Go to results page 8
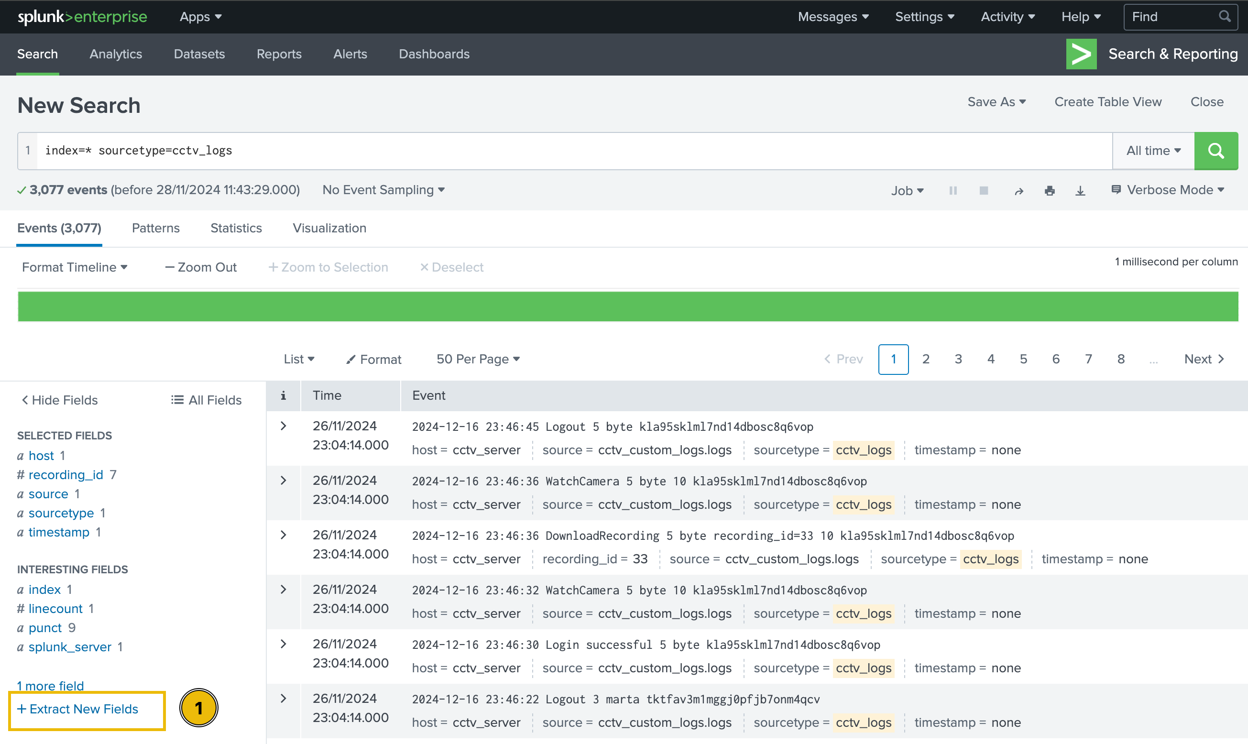The width and height of the screenshot is (1248, 744). point(1121,359)
